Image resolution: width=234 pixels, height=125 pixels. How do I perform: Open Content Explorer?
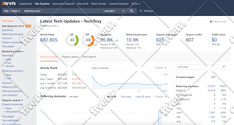click(119, 4)
